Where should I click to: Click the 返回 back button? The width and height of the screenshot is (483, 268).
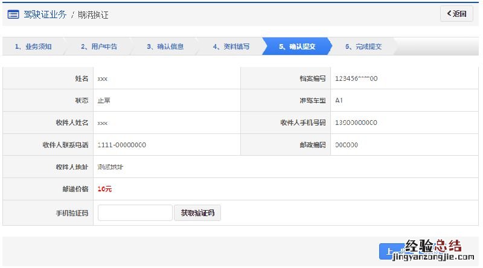tap(456, 14)
